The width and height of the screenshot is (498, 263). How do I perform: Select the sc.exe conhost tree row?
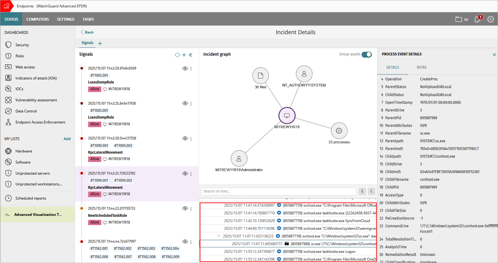click(x=288, y=244)
